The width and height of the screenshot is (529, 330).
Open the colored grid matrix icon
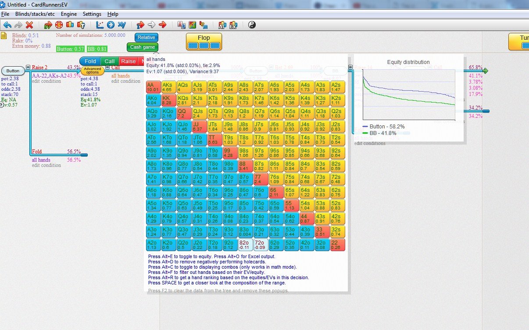click(192, 25)
